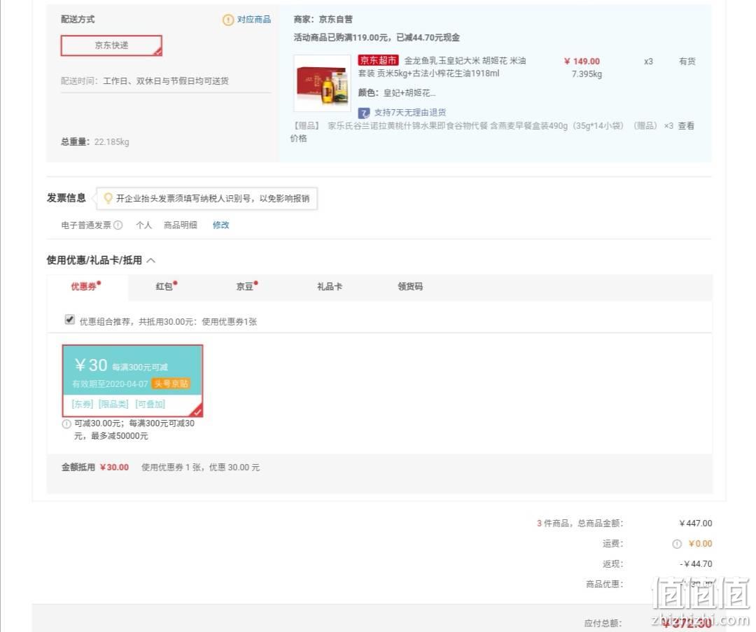Switch to the 领货码 tab
The width and height of the screenshot is (756, 632).
pyautogui.click(x=410, y=286)
